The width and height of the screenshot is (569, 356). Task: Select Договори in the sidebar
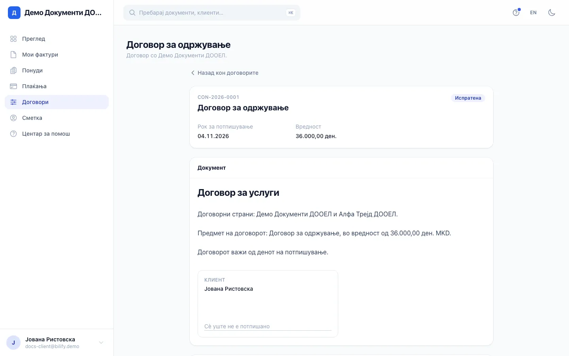[57, 102]
